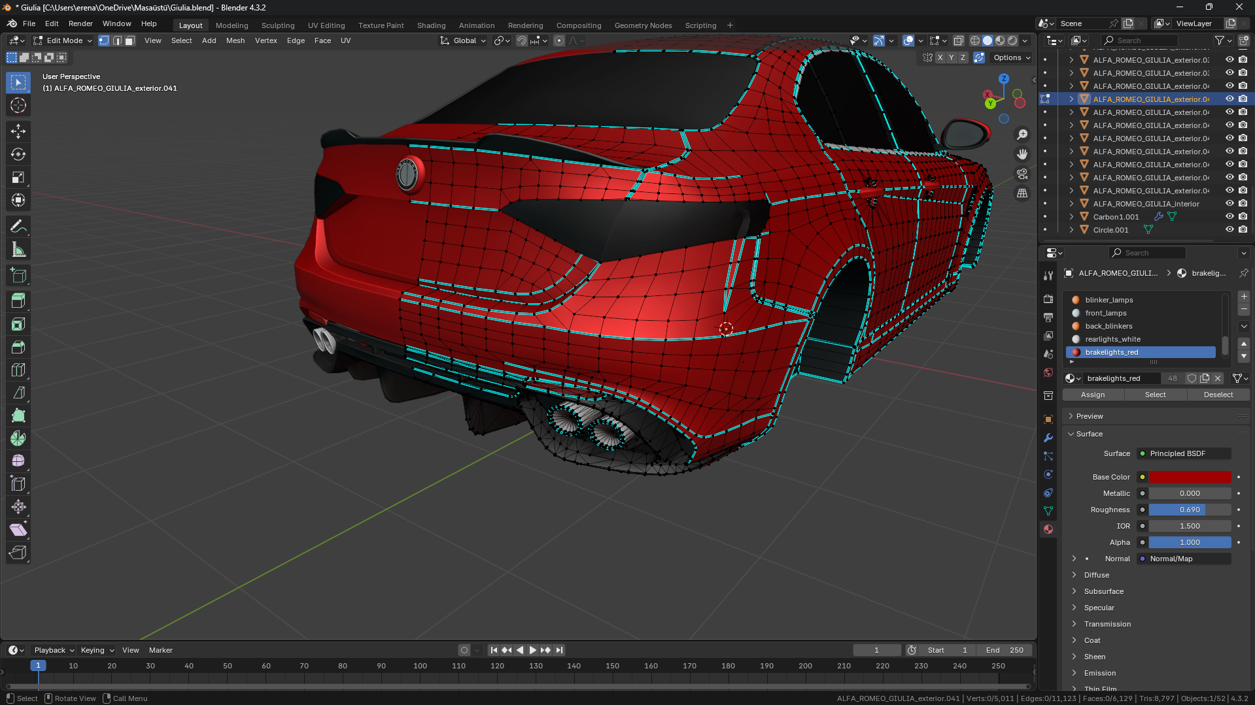This screenshot has width=1255, height=705.
Task: Switch to the Sculpting workspace tab
Action: click(278, 25)
